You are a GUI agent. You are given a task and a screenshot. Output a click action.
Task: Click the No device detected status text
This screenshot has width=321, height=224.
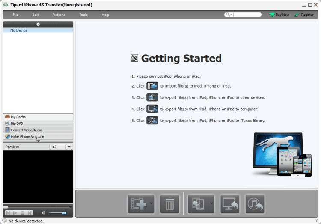click(x=26, y=221)
